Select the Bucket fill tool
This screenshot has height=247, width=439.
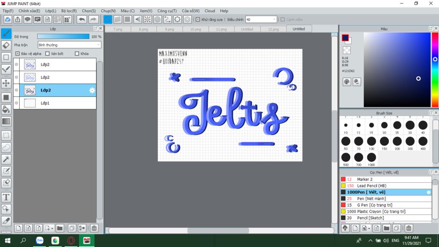[x=6, y=109]
